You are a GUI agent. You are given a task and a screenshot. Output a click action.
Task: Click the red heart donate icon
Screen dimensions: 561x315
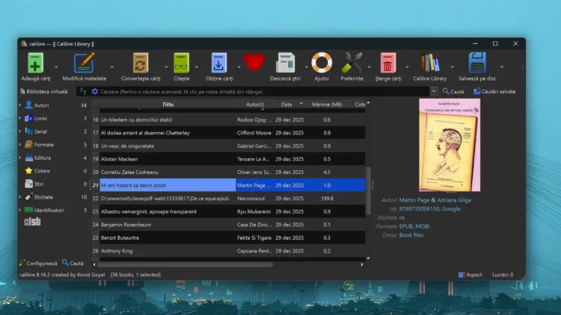[254, 63]
